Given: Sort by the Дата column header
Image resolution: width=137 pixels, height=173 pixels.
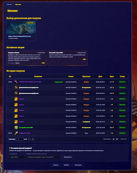Looking at the screenshot, I should (x=100, y=77).
